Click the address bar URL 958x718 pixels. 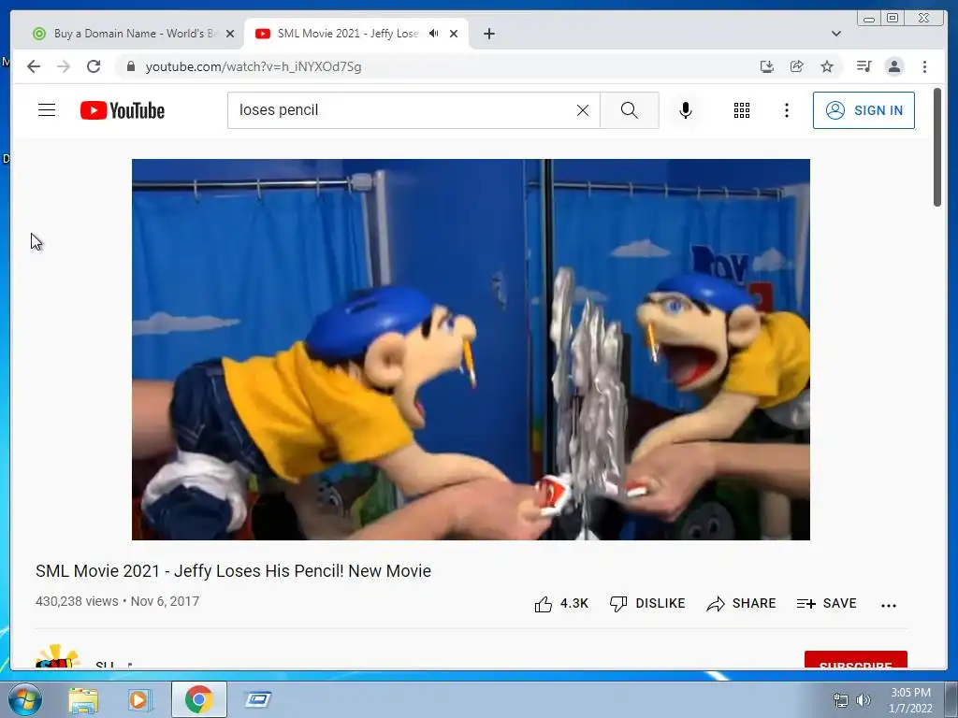click(x=253, y=66)
